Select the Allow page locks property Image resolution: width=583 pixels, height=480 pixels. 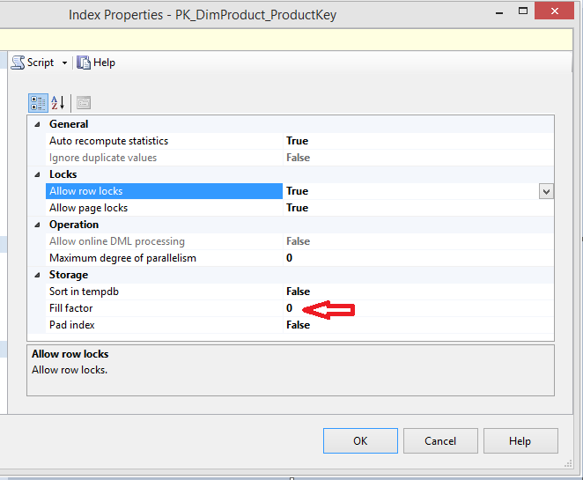coord(88,208)
